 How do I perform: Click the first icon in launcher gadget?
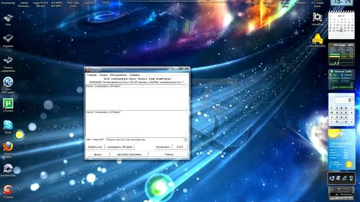pyautogui.click(x=332, y=178)
